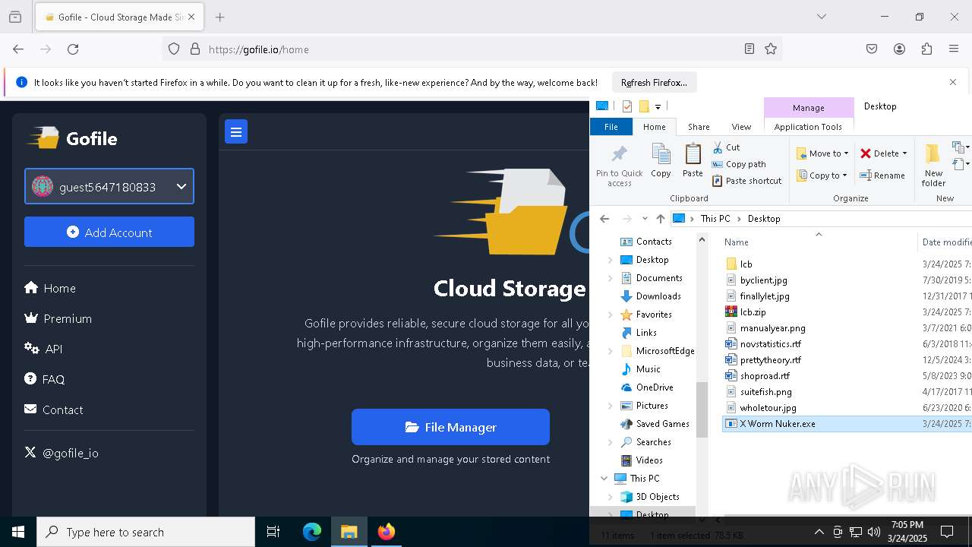Click site security shield icon

click(174, 49)
